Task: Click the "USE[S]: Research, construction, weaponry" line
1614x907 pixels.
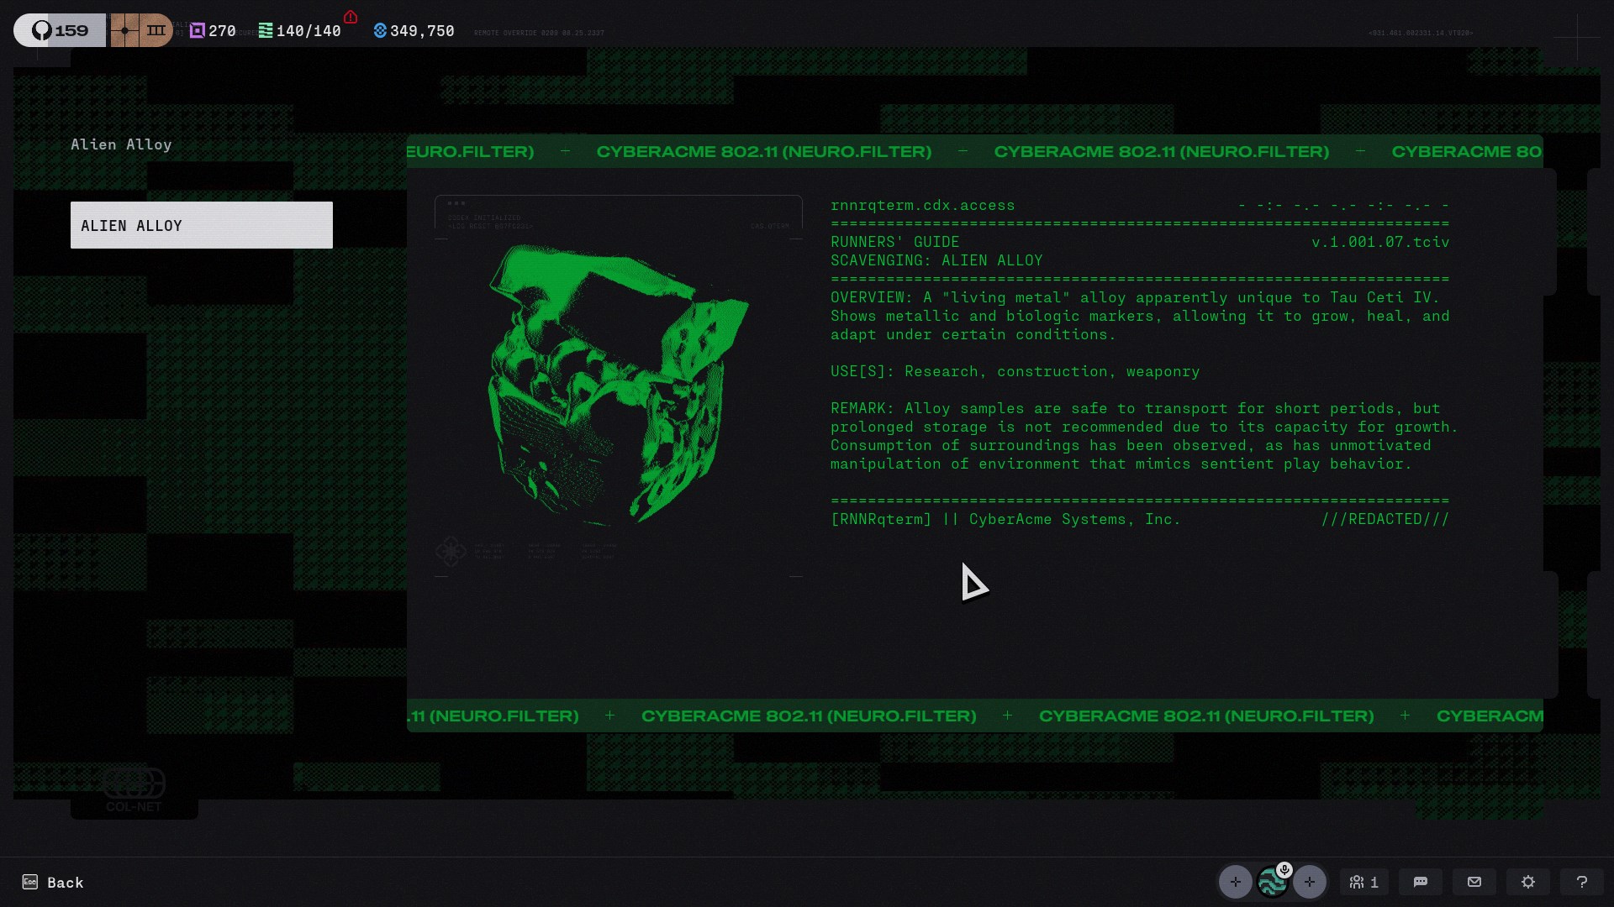Action: tap(1015, 371)
